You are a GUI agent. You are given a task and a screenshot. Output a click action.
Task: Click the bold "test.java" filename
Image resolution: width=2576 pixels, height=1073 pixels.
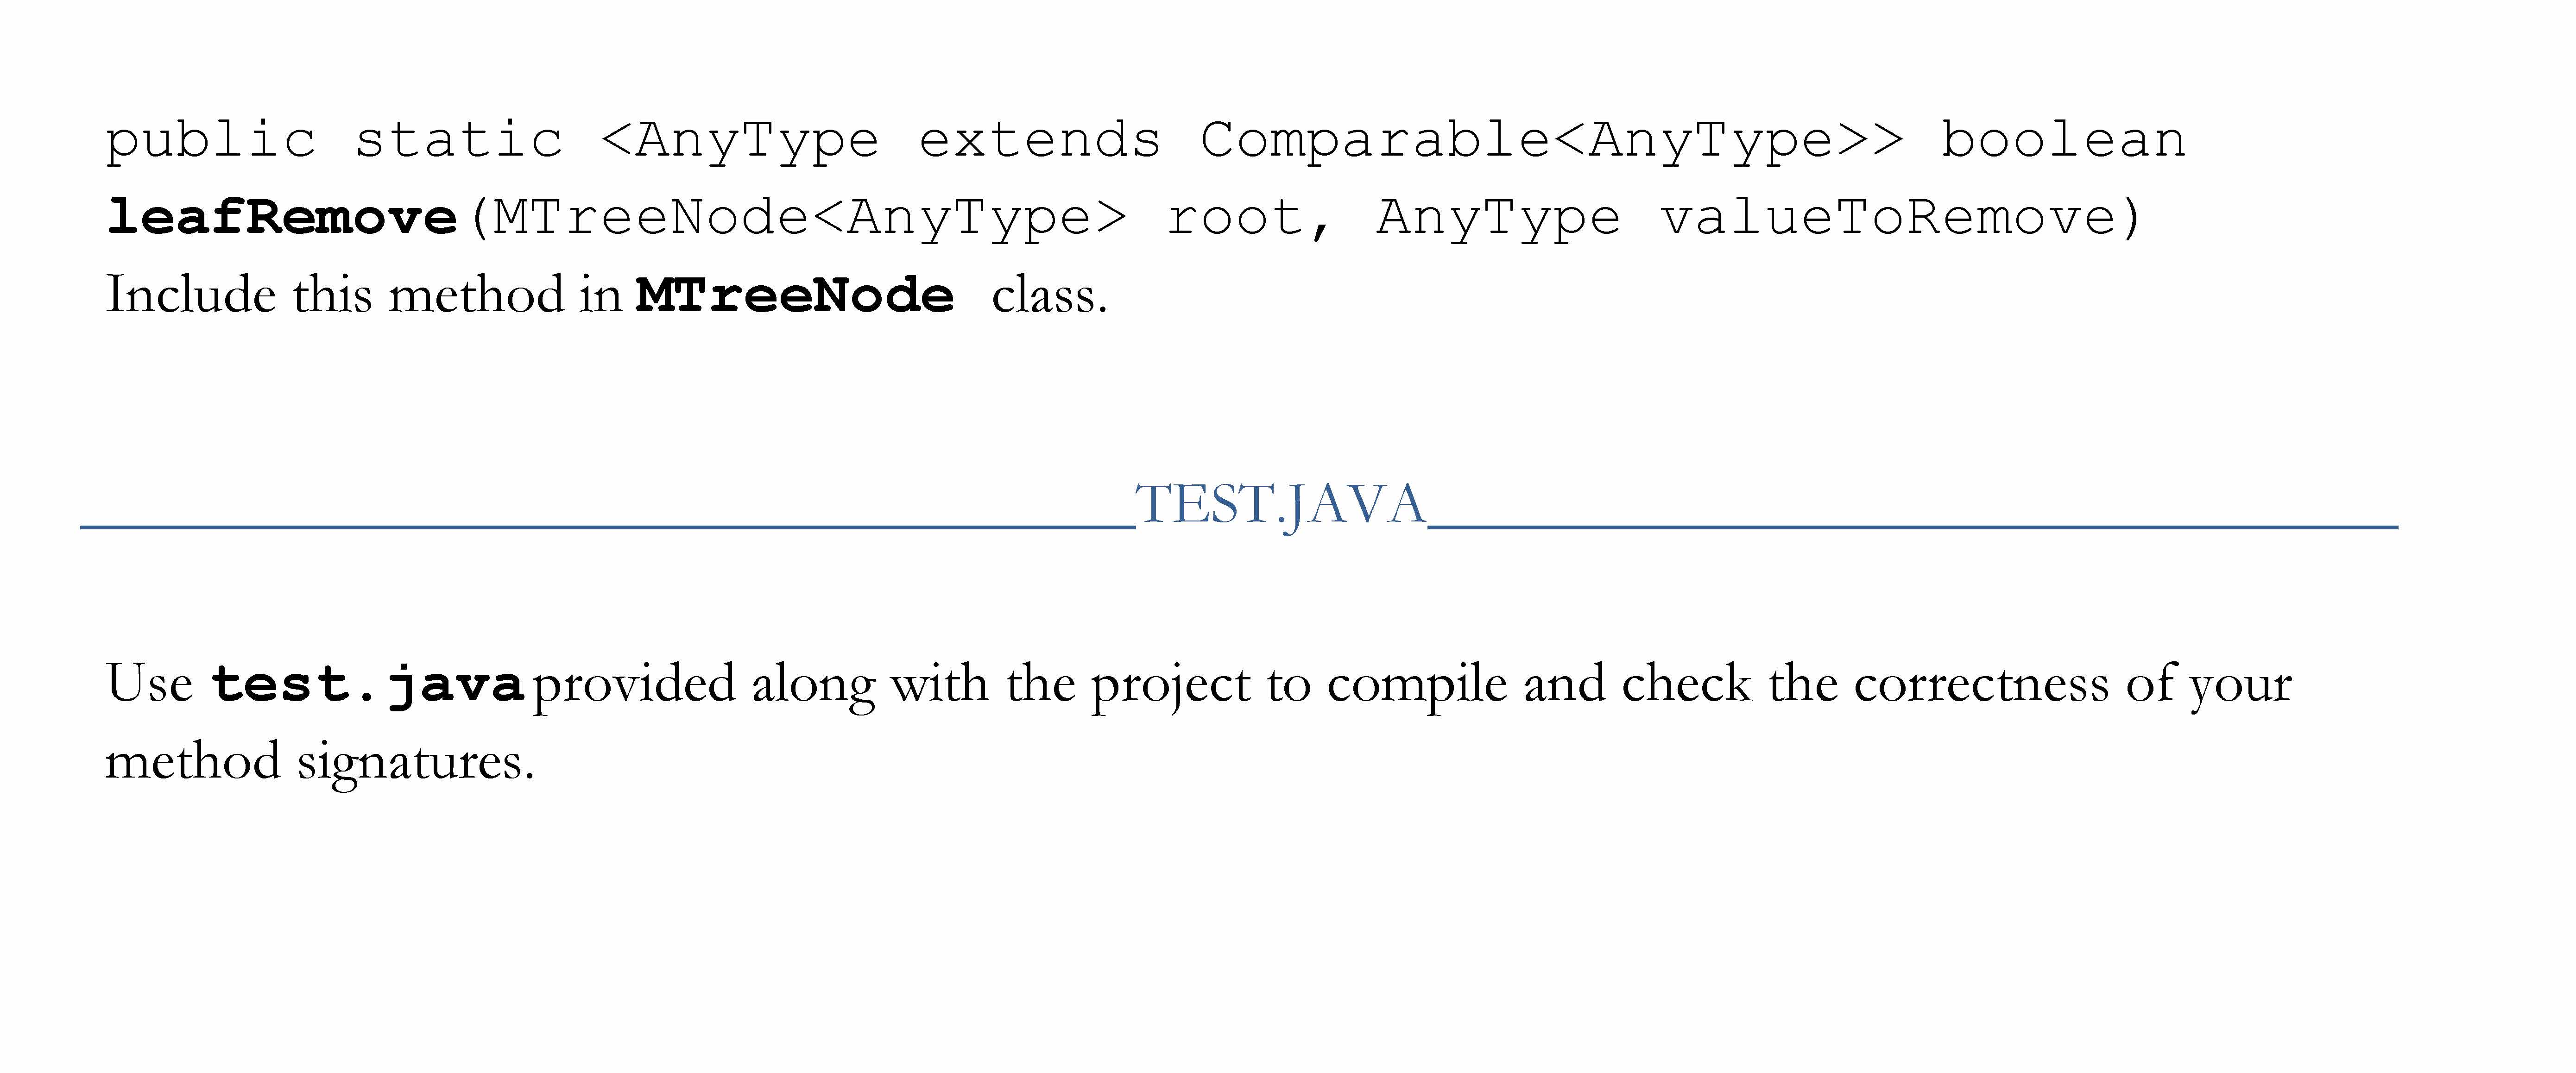click(x=367, y=685)
